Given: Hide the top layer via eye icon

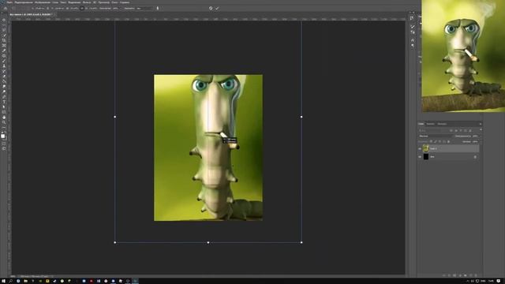Looking at the screenshot, I should [x=420, y=149].
